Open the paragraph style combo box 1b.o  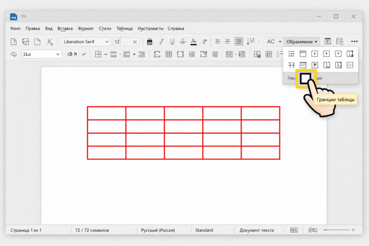41,55
